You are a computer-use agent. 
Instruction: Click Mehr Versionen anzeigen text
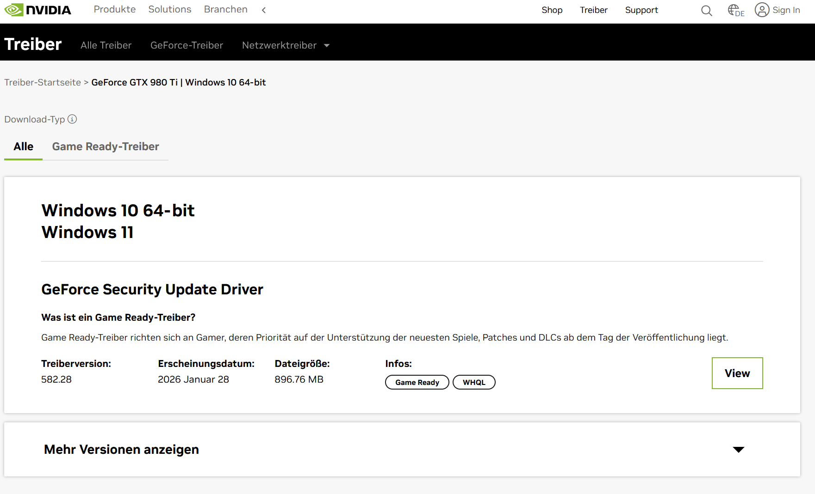121,450
